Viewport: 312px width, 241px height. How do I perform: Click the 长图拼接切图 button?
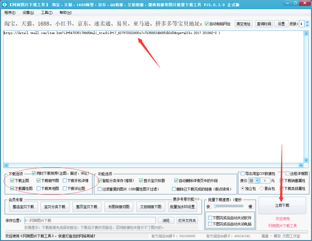point(119,207)
